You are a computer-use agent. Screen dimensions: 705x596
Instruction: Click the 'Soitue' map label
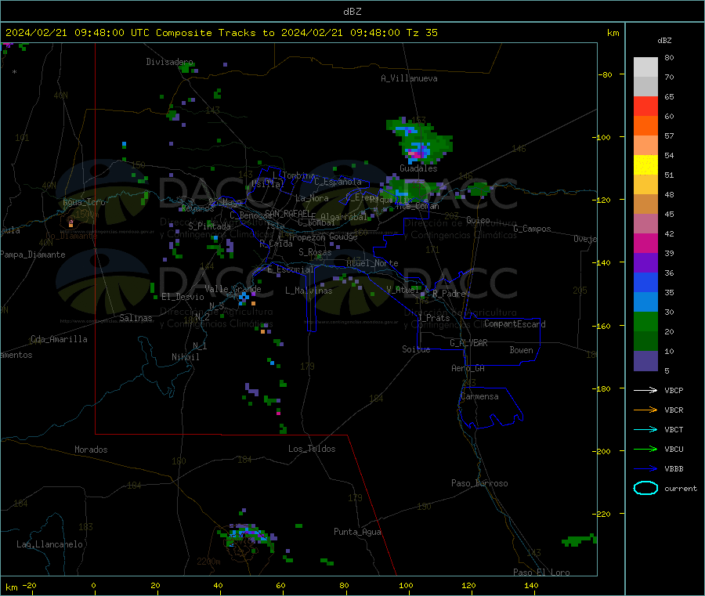[x=416, y=349]
